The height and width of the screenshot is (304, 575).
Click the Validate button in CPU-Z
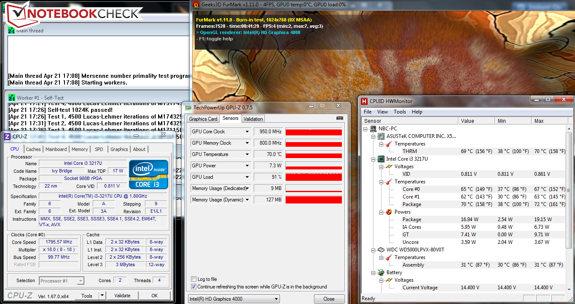point(122,296)
